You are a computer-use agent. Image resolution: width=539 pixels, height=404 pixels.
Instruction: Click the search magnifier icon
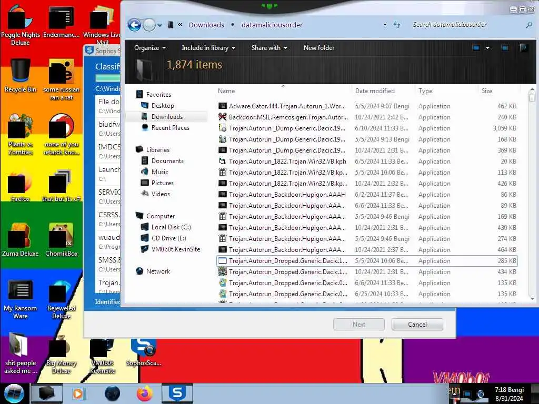(x=529, y=25)
